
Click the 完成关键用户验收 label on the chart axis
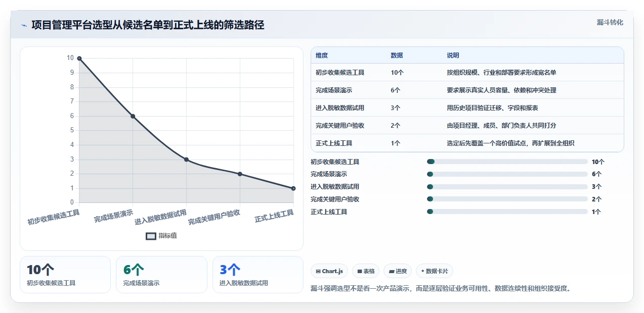214,218
